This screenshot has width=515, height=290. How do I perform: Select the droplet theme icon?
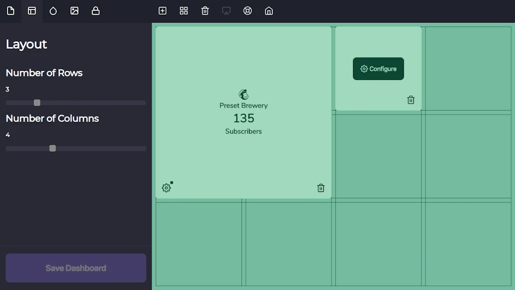pos(53,11)
